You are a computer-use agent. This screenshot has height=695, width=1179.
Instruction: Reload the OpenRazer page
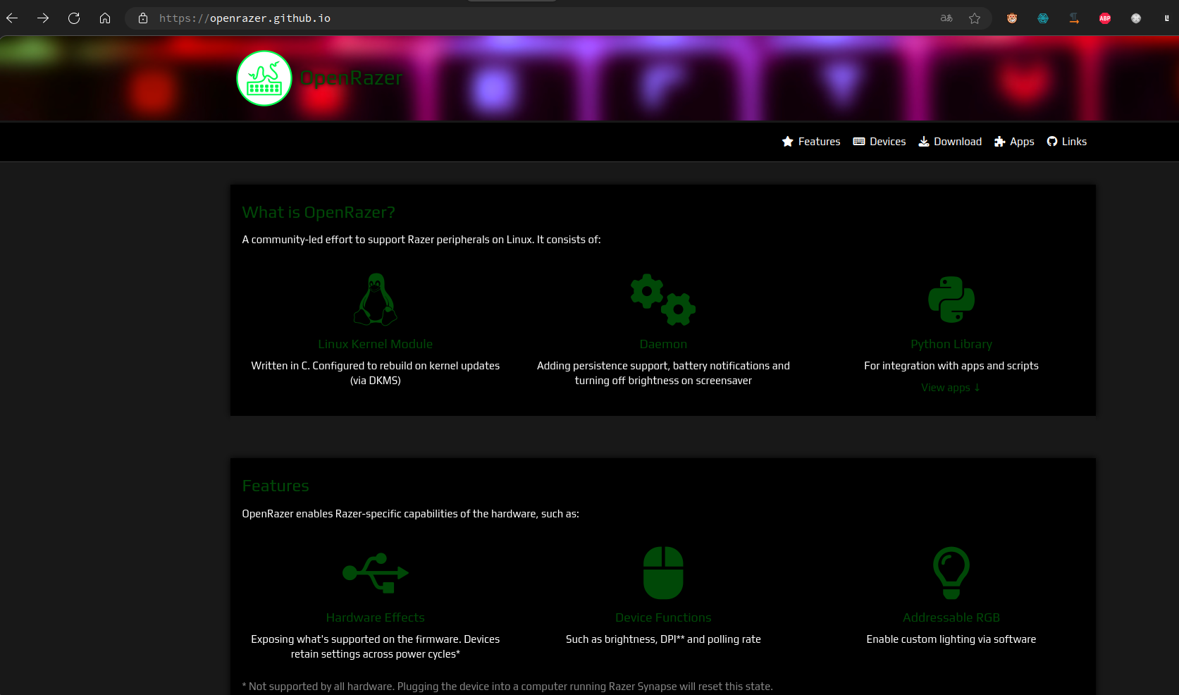click(x=74, y=18)
